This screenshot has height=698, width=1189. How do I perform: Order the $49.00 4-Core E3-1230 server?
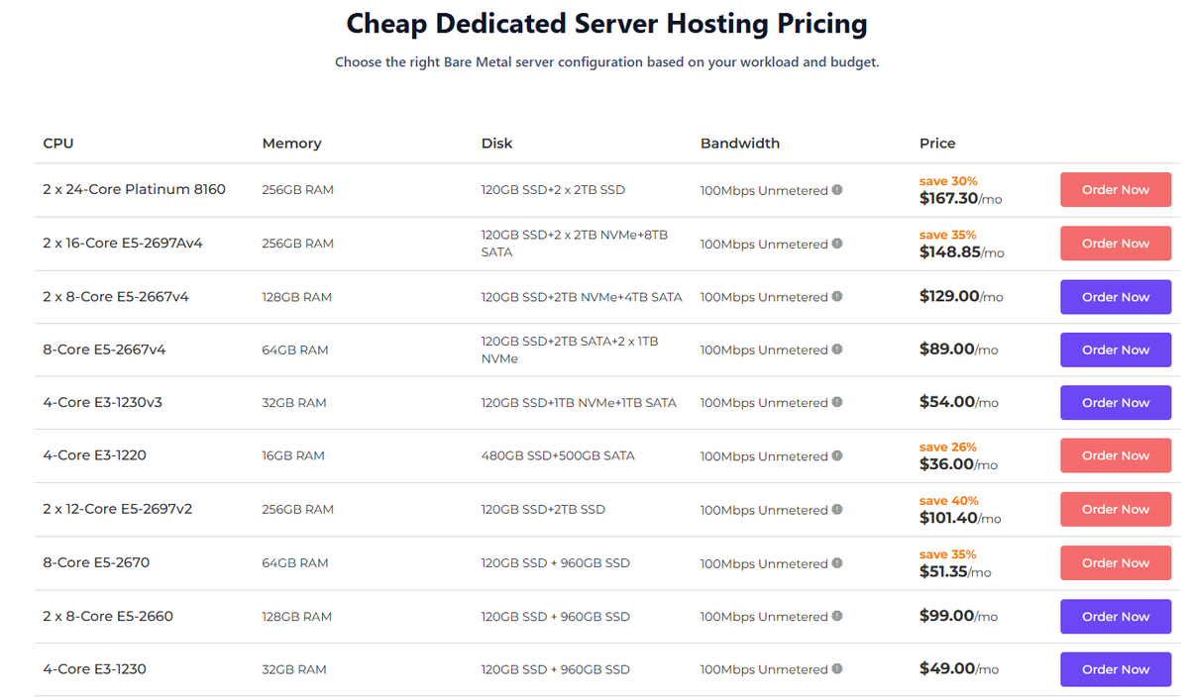(1116, 669)
